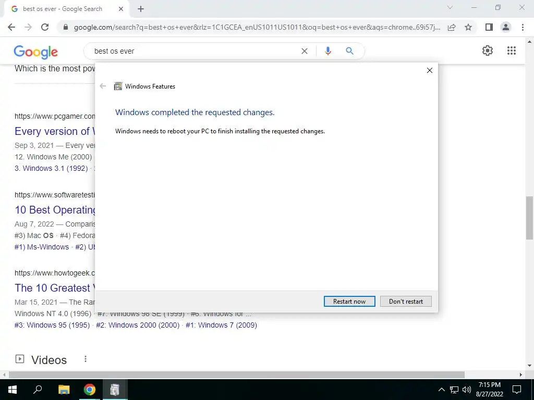Open volume control tray icon
Viewport: 534px width, 400px height.
tap(467, 390)
